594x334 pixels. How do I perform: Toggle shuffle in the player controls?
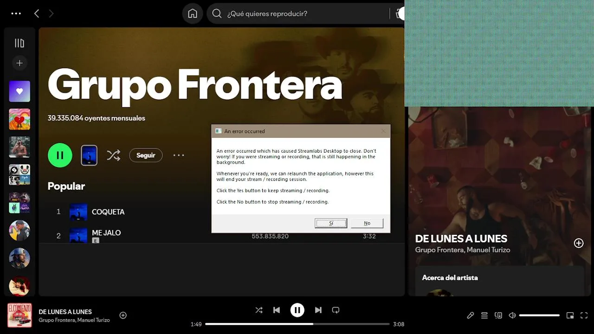pos(259,310)
